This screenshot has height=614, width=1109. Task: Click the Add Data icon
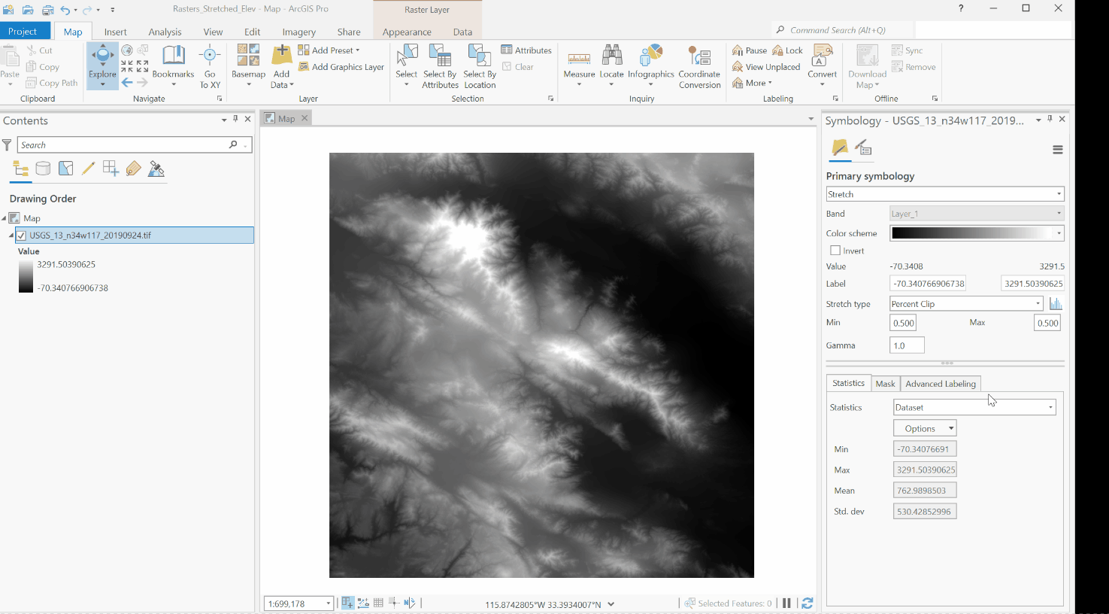tap(281, 56)
